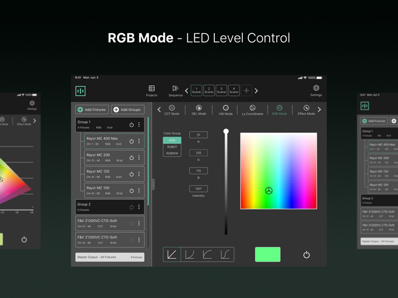Select Scene 3
The width and height of the screenshot is (398, 298).
[221, 90]
